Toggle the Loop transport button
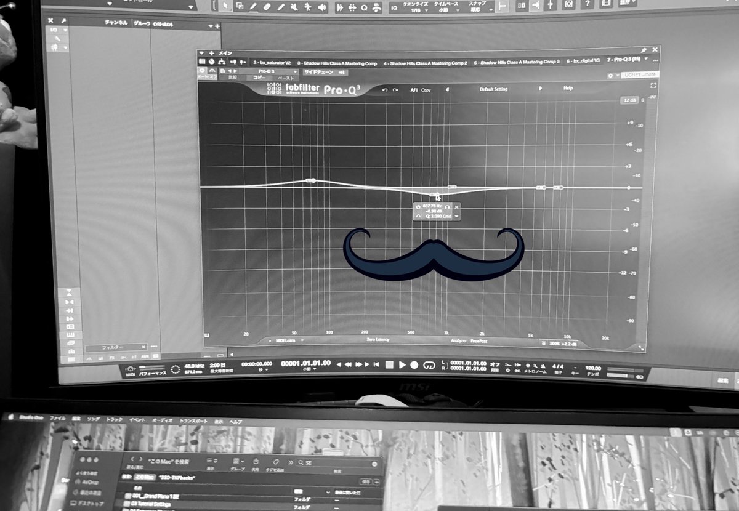 click(x=429, y=365)
